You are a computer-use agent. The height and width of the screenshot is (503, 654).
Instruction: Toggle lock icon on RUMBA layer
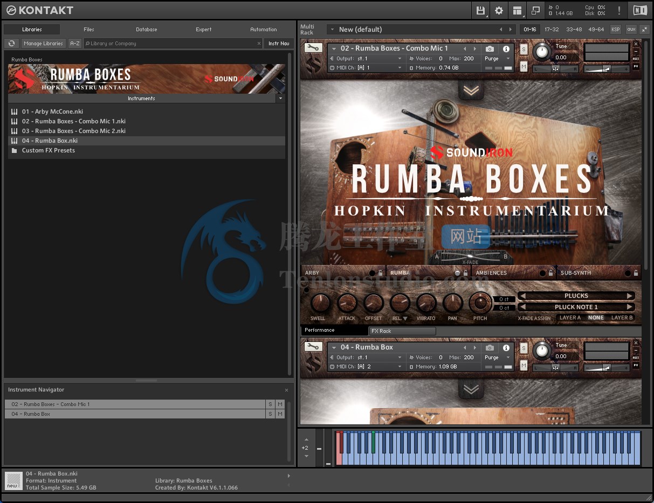click(x=465, y=273)
